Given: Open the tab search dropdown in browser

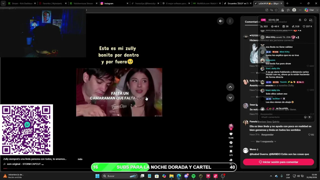Looking at the screenshot, I should click(x=3, y=3).
